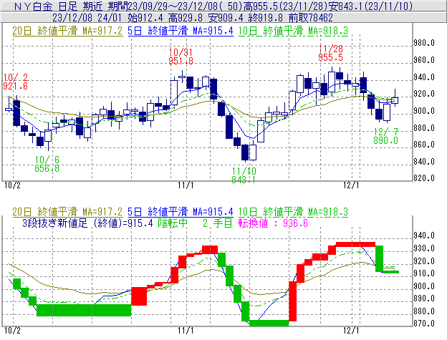Select the upper chart '5日 終値平滑 MA=915.4' legend
The width and height of the screenshot is (447, 340).
tap(181, 31)
